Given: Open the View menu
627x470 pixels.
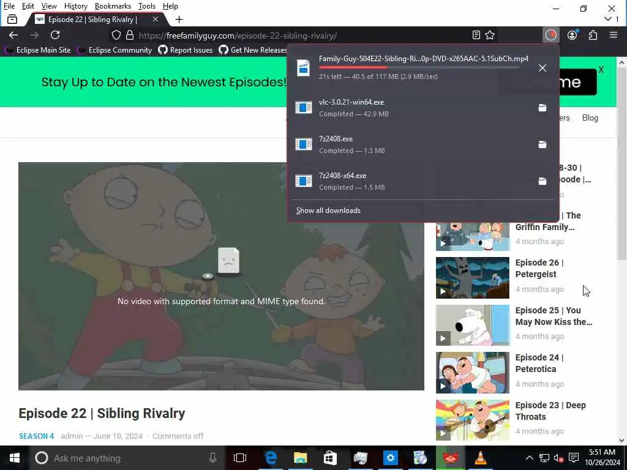Looking at the screenshot, I should click(x=49, y=6).
